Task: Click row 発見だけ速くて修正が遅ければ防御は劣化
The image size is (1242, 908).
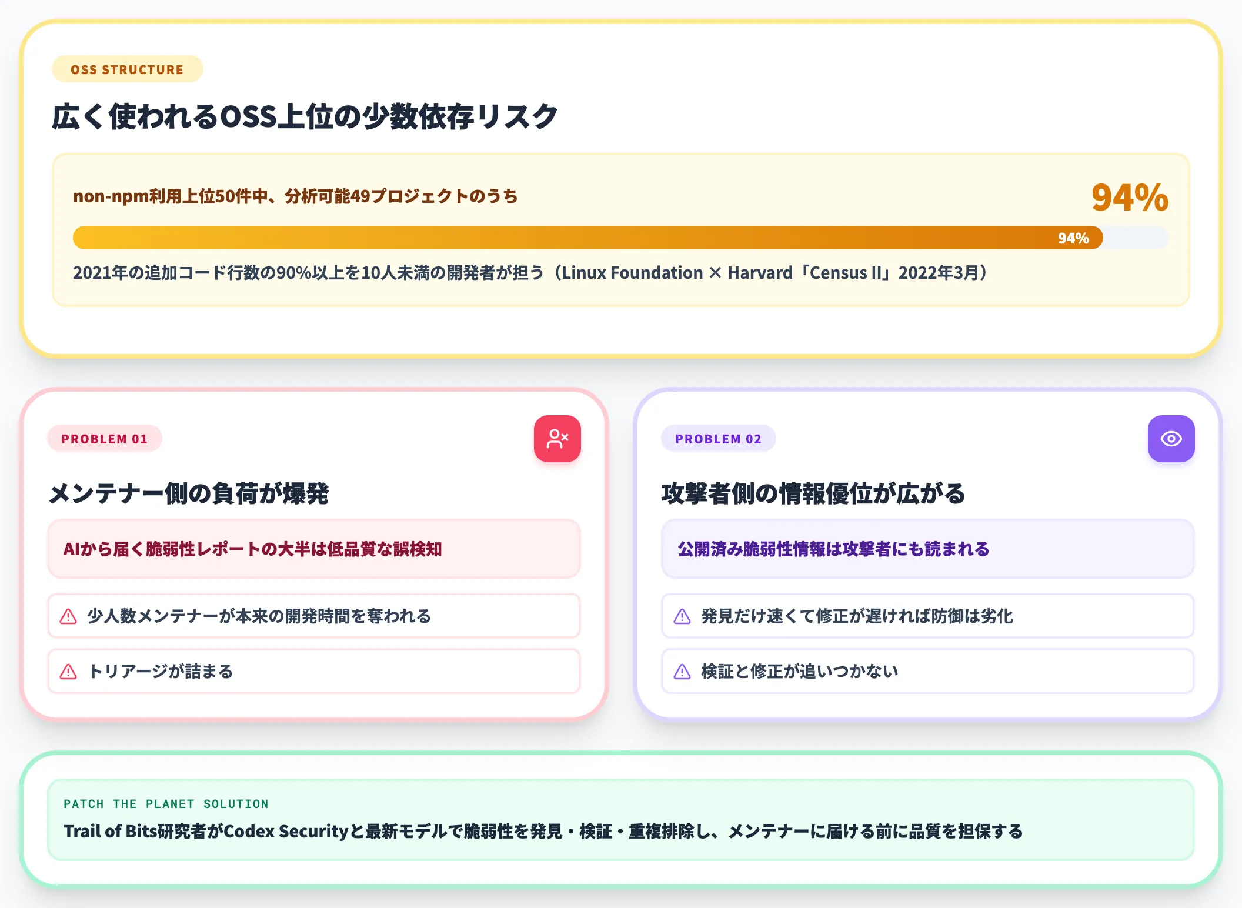Action: [x=928, y=616]
